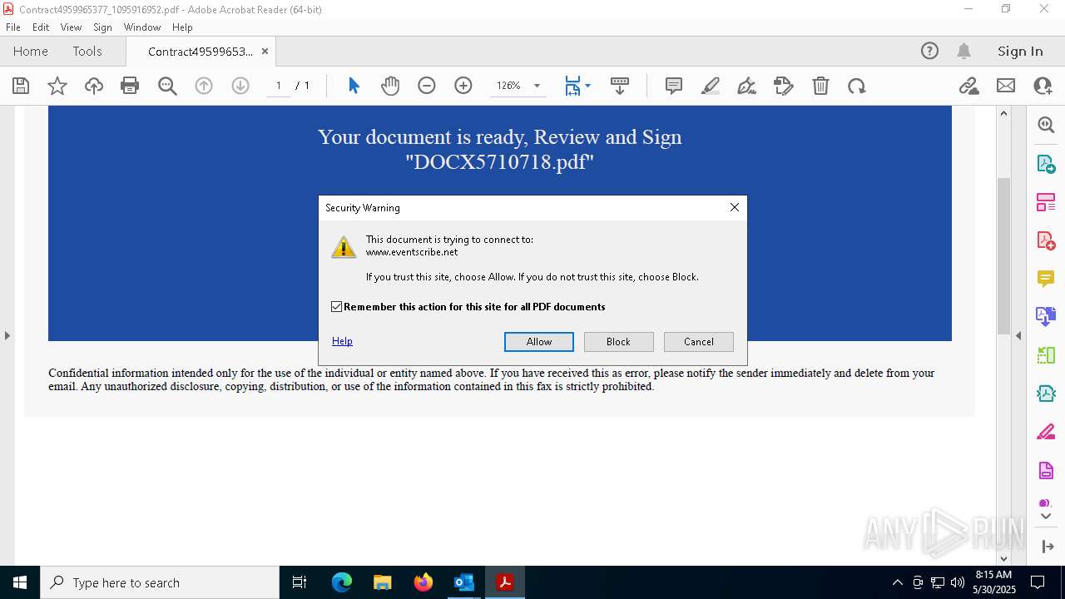Open the share with others icon
The image size is (1065, 599).
[x=1043, y=86]
